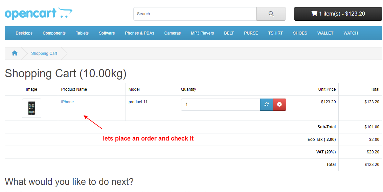Open the Components menu
Screen dimensions: 383x192
[54, 33]
